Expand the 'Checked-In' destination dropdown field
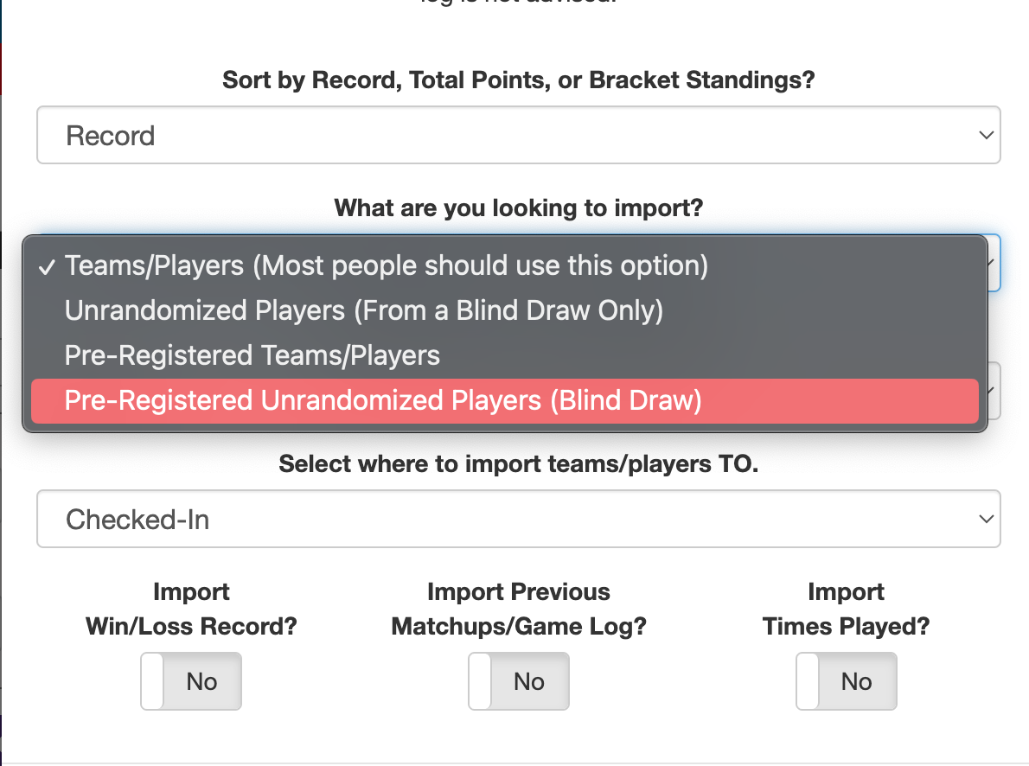Screen dimensions: 1029x766 click(517, 520)
